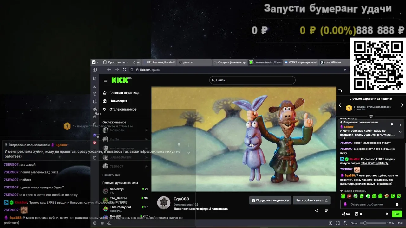Screen dimensions: 406x228
Task: Click the pause breaks icon in status bar
Action: [x=102, y=223]
